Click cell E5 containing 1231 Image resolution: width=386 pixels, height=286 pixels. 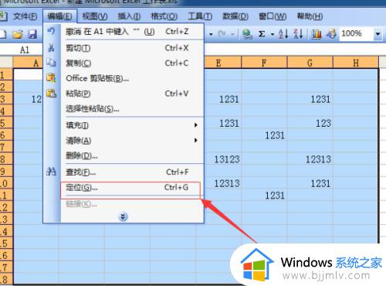tap(223, 123)
